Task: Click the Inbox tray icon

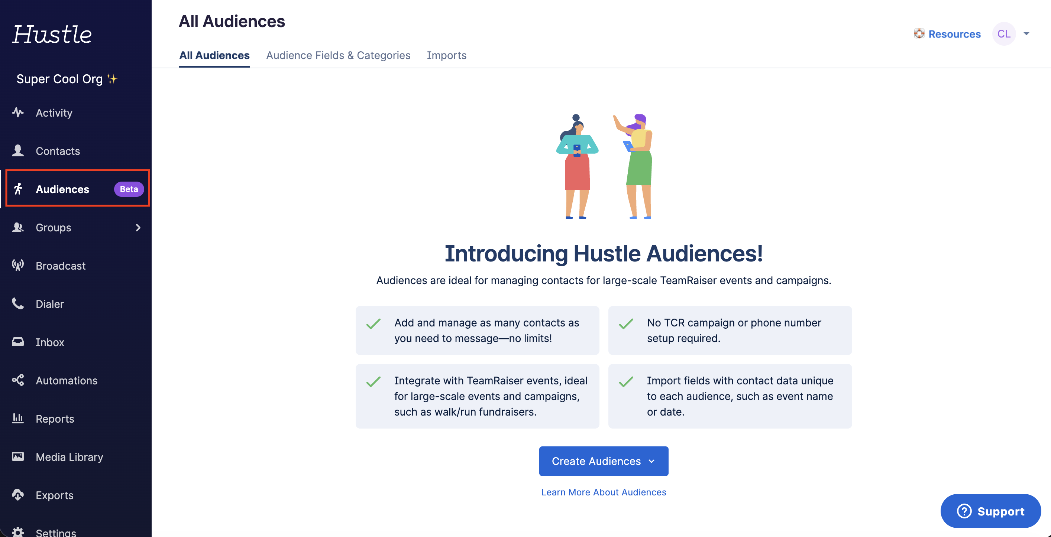Action: [17, 342]
